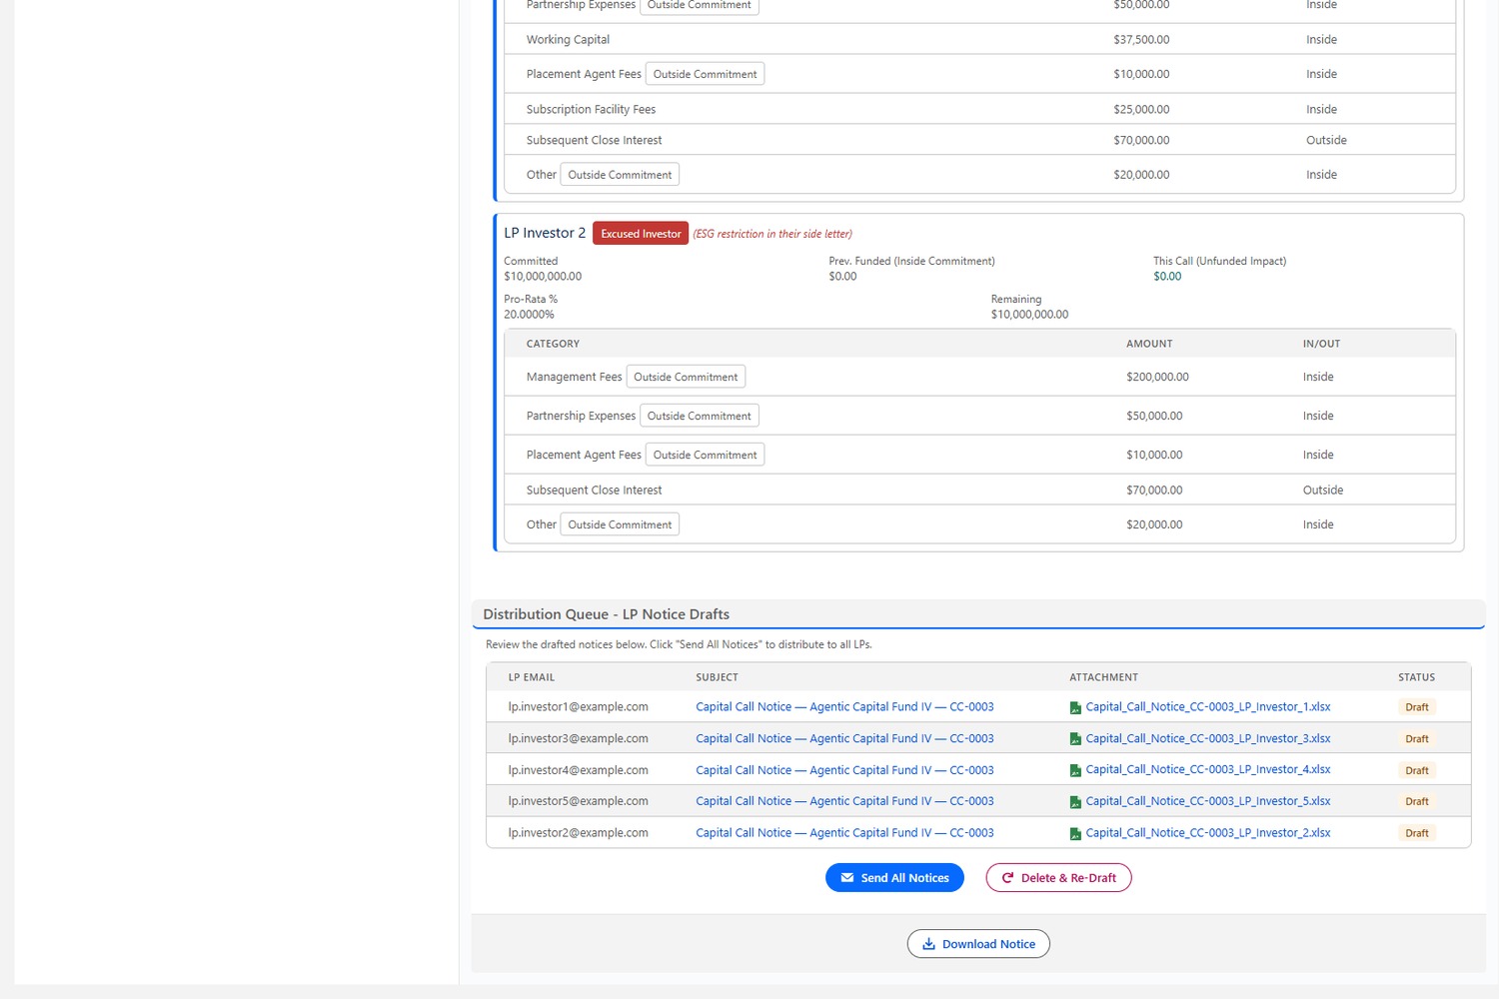Send all notices to LPs
The height and width of the screenshot is (999, 1499).
click(894, 878)
